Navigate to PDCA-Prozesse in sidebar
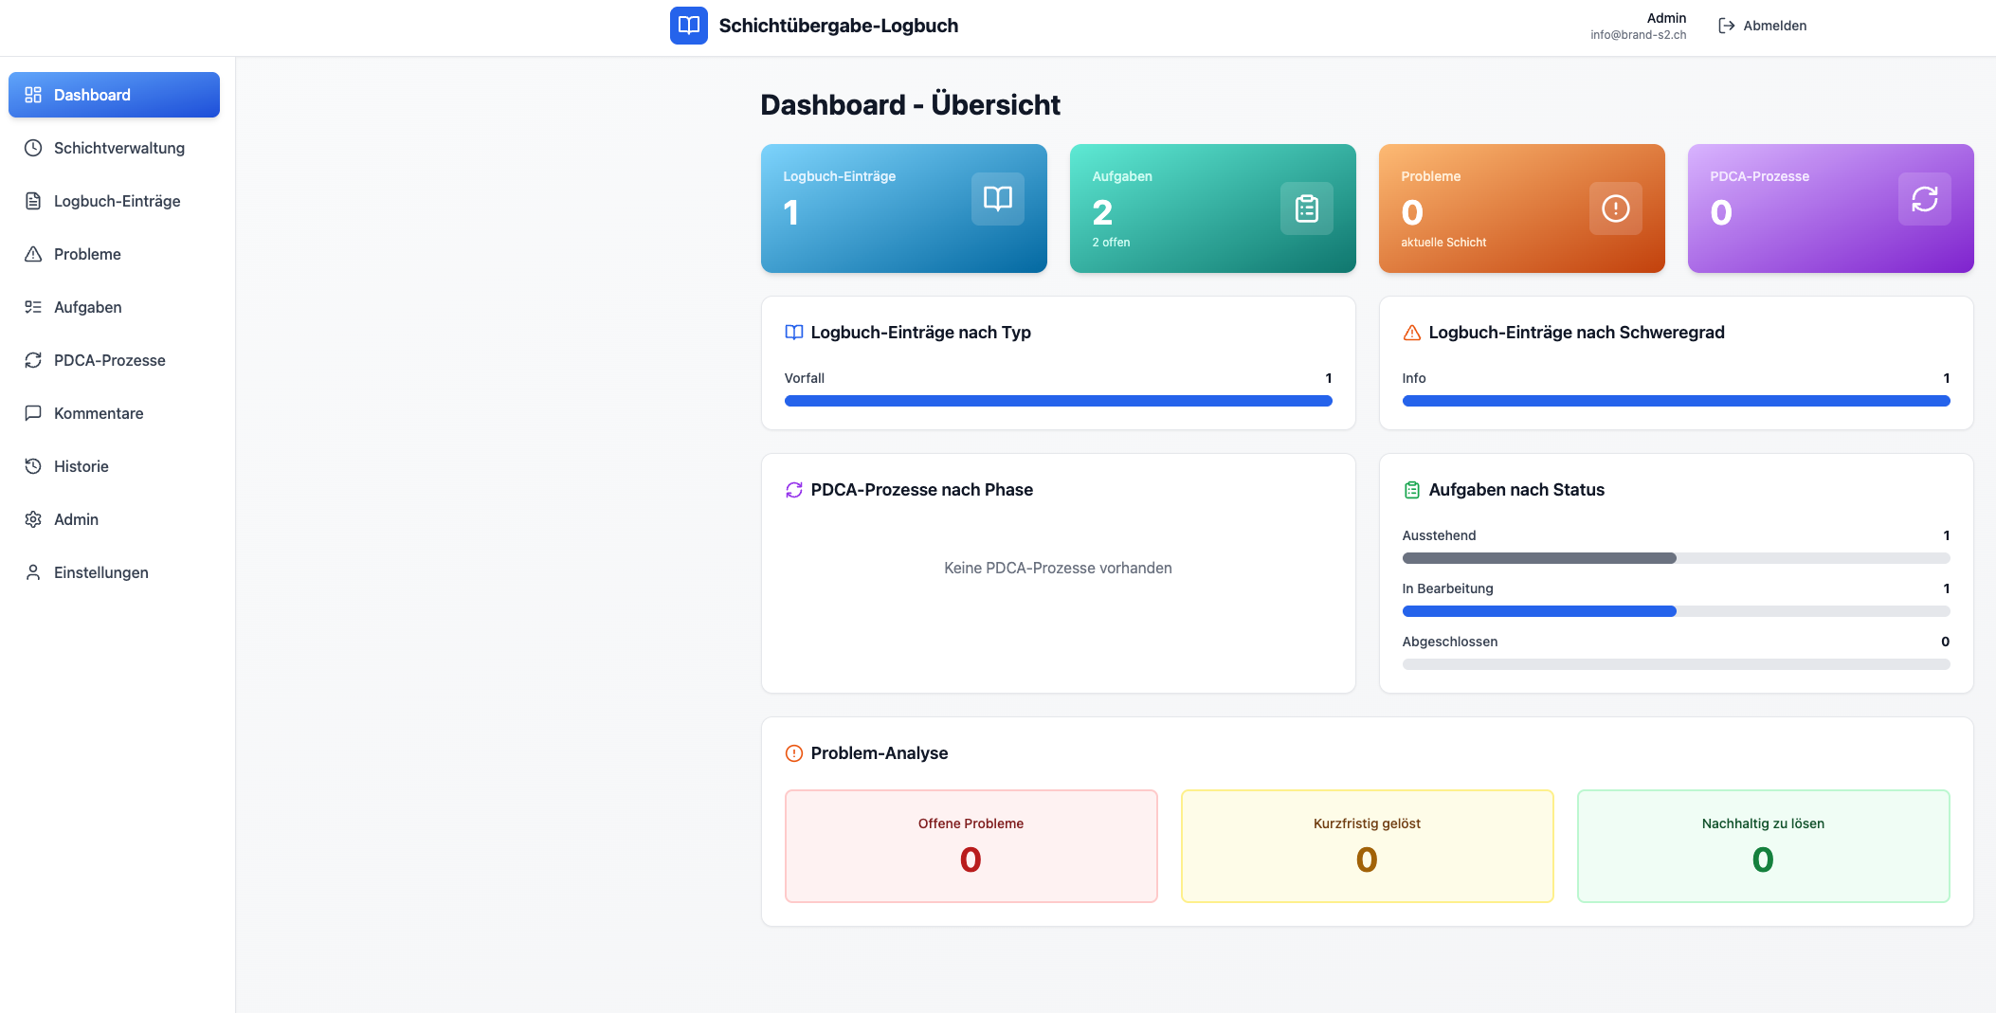Screen dimensions: 1996x1013 (x=109, y=360)
